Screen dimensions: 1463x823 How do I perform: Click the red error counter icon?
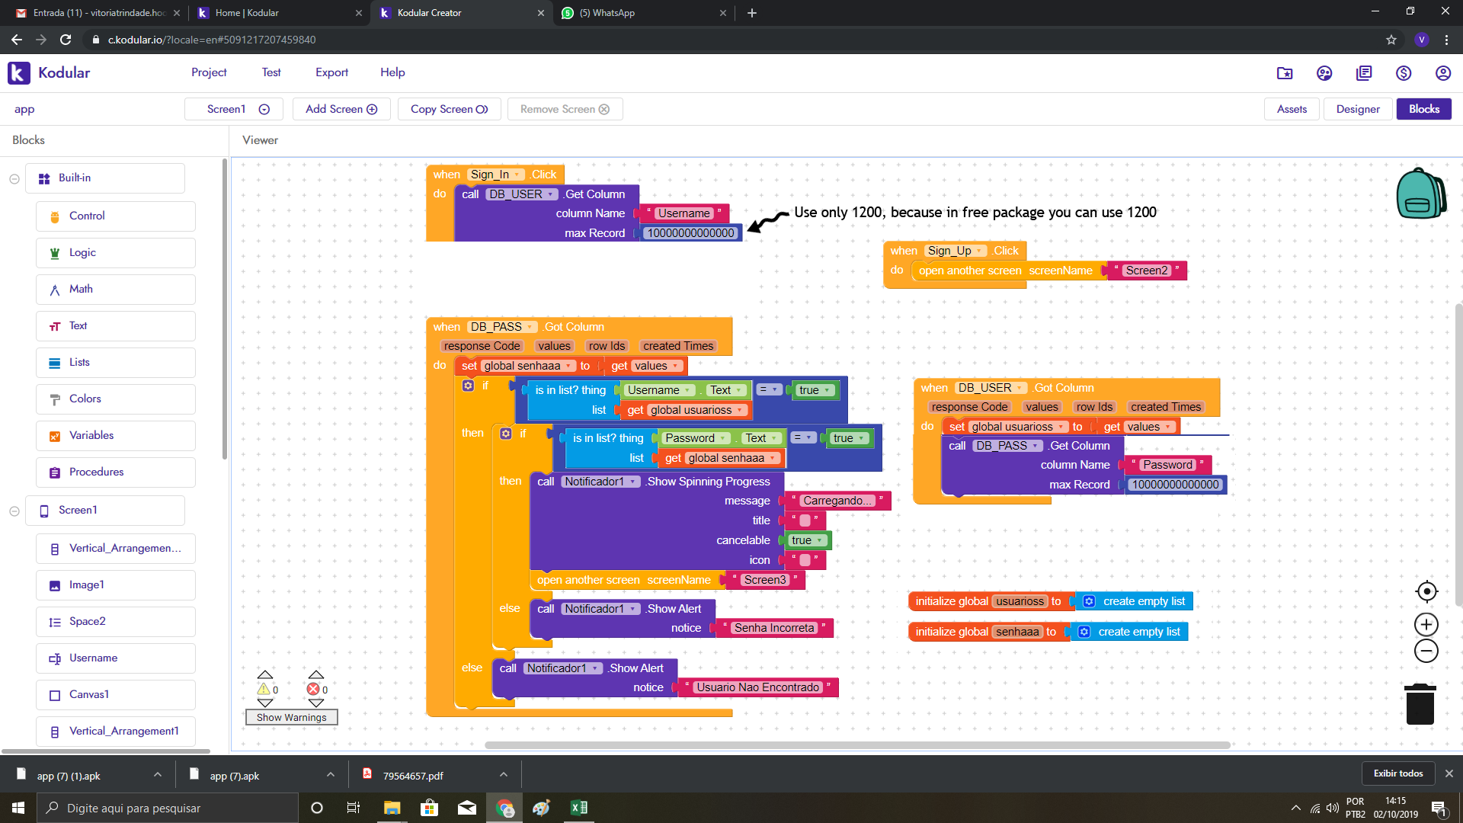tap(313, 689)
